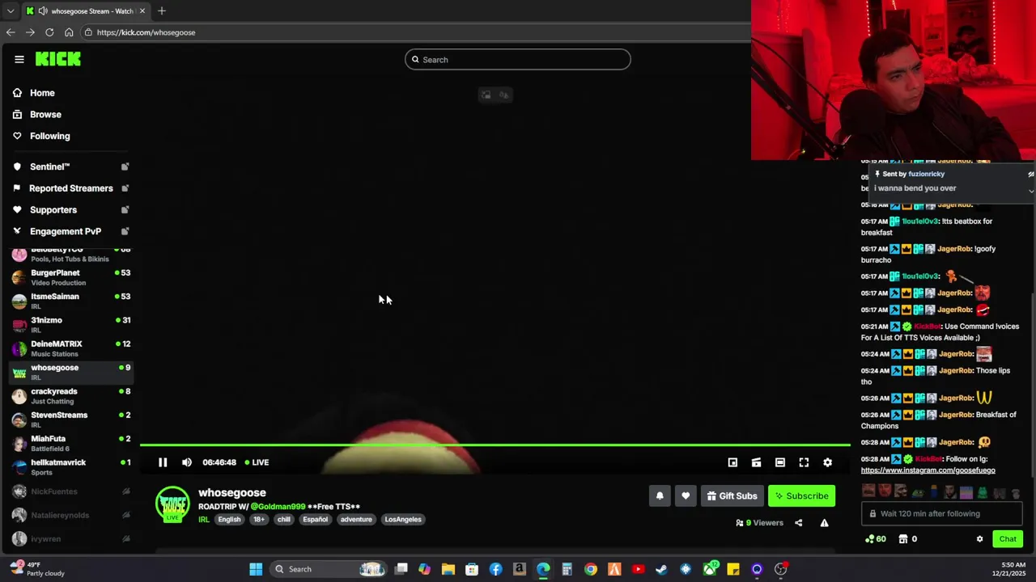The image size is (1036, 582).
Task: Select the Español tag
Action: pos(315,520)
